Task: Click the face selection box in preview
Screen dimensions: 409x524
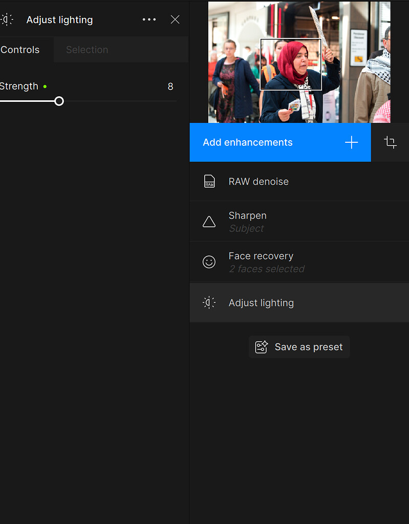Action: pos(291,64)
